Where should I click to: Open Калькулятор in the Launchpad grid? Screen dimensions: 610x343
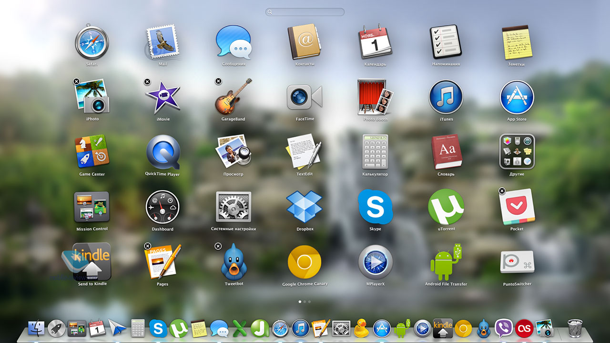(376, 152)
